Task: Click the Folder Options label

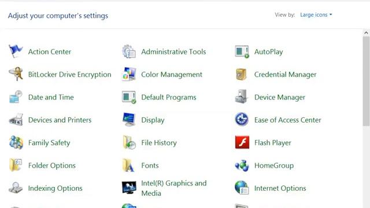Action: (x=52, y=166)
